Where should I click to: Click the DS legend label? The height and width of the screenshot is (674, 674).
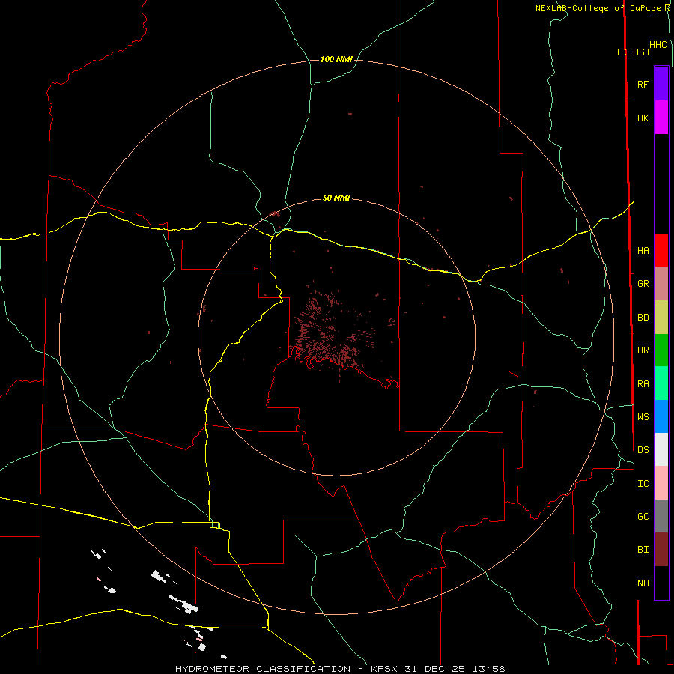point(643,449)
